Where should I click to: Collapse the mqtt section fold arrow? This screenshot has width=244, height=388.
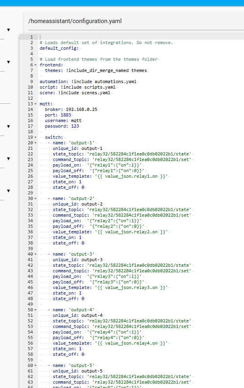coord(36,104)
